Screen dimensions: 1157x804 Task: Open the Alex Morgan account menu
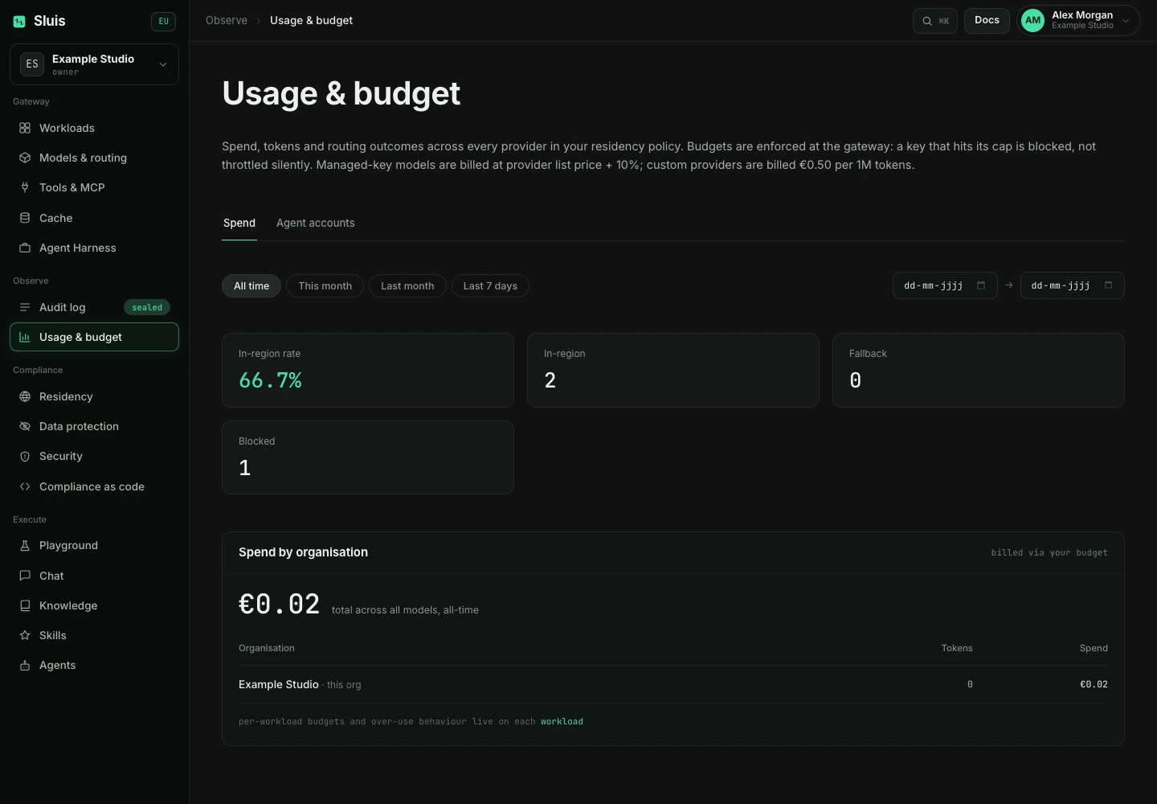tap(1078, 21)
